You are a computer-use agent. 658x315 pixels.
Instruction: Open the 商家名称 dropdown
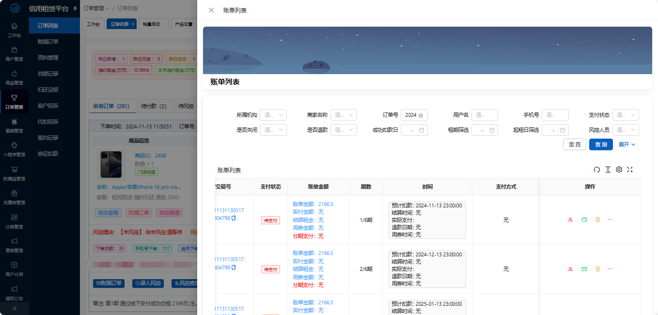point(344,115)
